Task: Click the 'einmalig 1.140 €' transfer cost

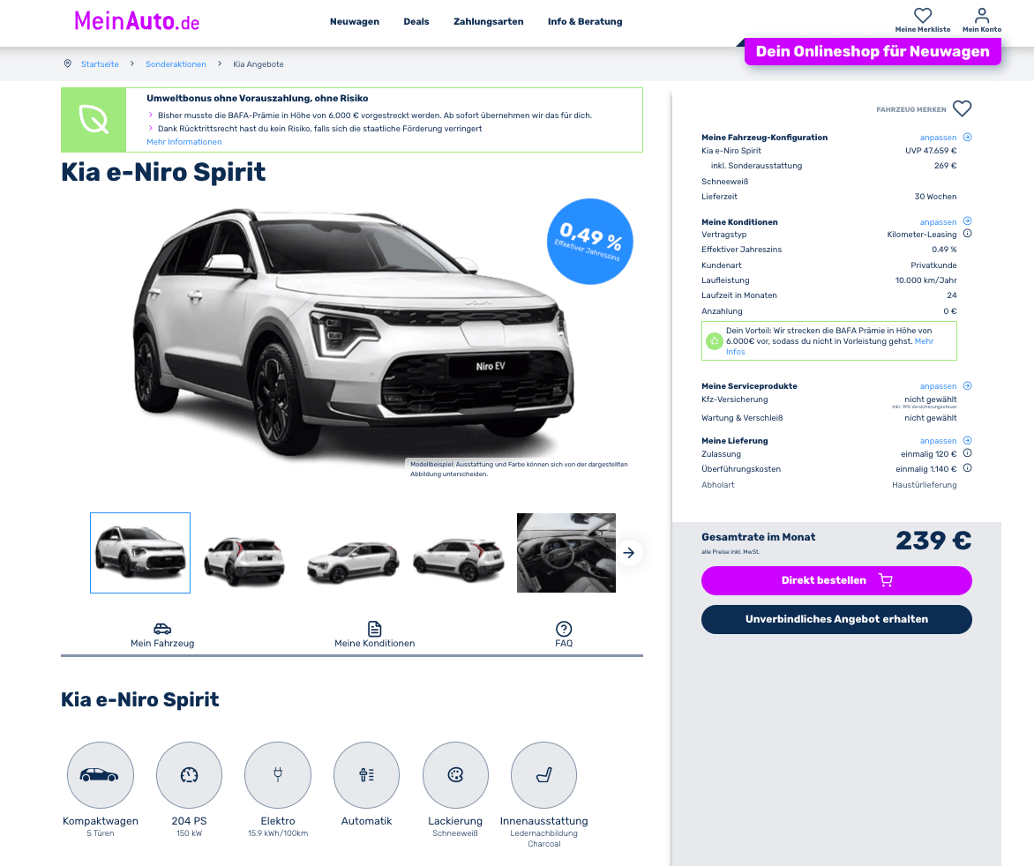Action: tap(925, 469)
